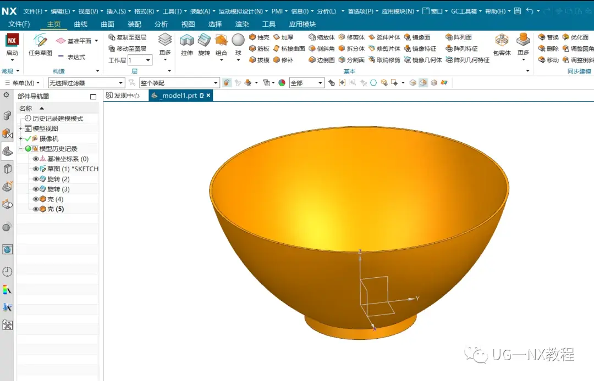Screen dimensions: 594x381
Task: Open the history clock in the resource bar
Action: click(x=7, y=271)
